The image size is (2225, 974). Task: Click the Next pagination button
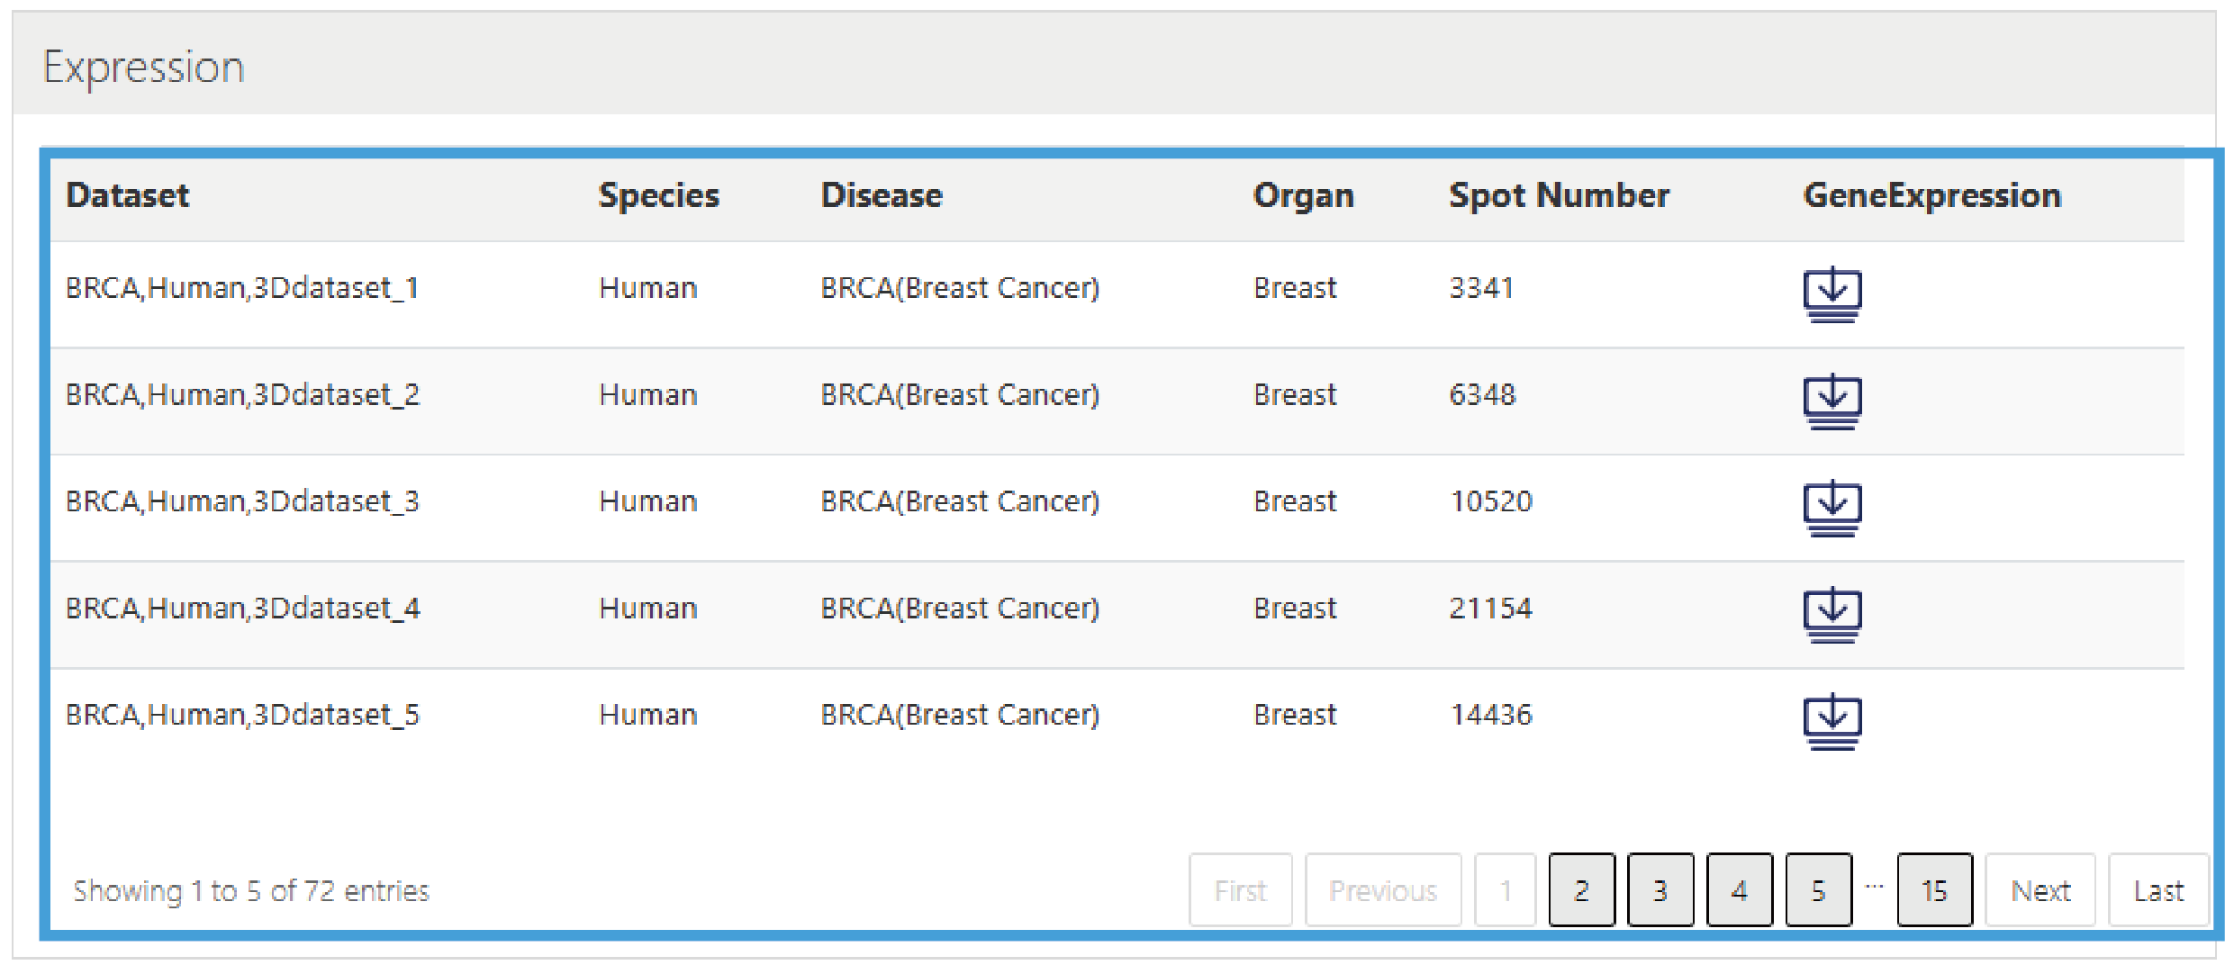click(x=2040, y=890)
